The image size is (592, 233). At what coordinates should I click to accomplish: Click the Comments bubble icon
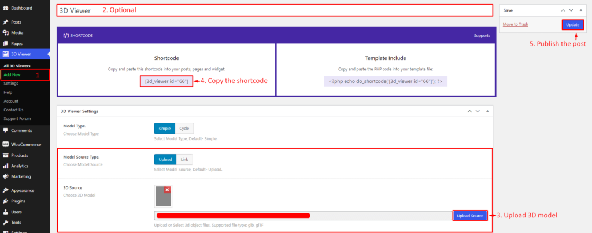(5, 130)
